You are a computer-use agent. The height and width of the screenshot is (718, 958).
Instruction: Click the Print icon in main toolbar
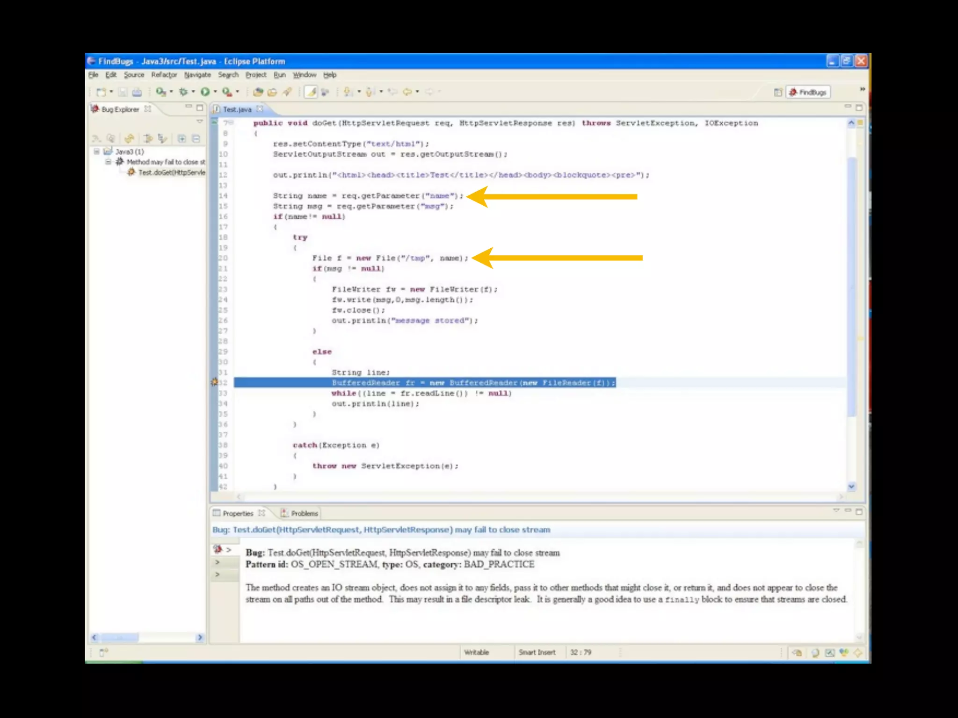[x=137, y=92]
